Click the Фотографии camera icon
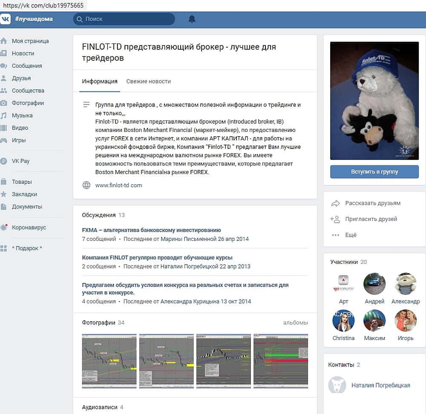Image resolution: width=426 pixels, height=414 pixels. pyautogui.click(x=3, y=103)
